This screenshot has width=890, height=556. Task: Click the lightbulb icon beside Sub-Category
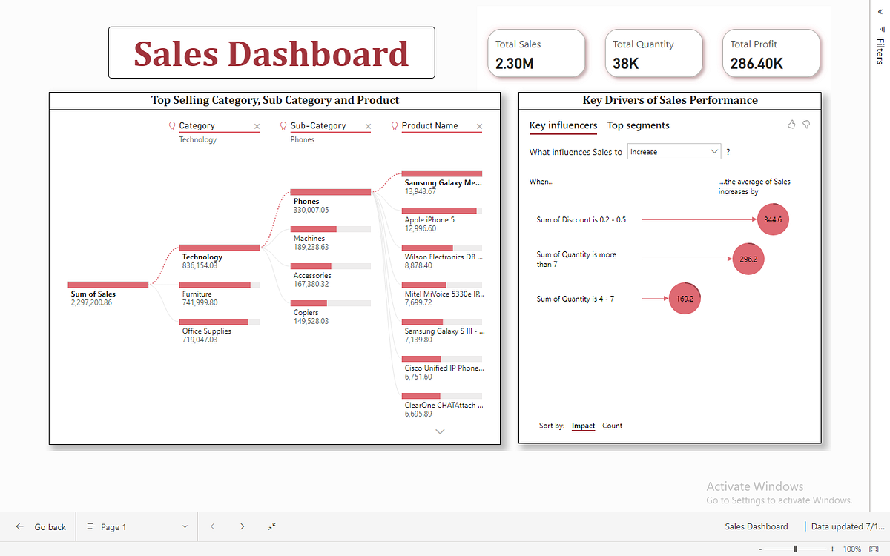[282, 126]
